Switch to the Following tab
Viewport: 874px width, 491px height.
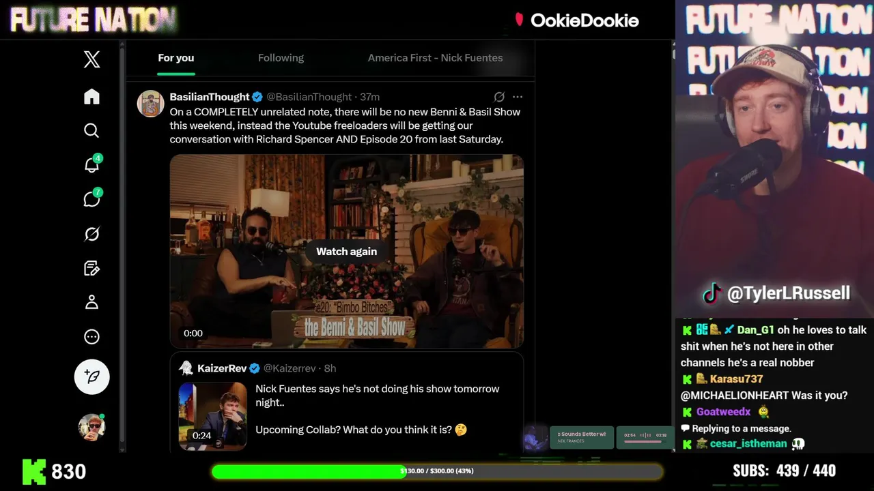[x=281, y=58]
